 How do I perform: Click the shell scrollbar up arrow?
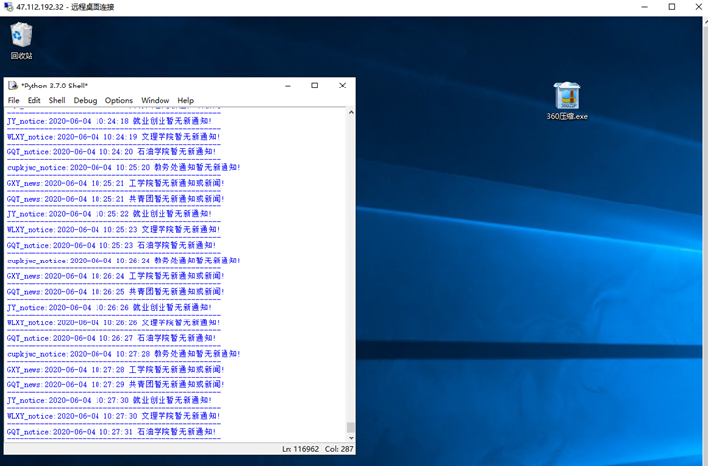click(x=351, y=112)
